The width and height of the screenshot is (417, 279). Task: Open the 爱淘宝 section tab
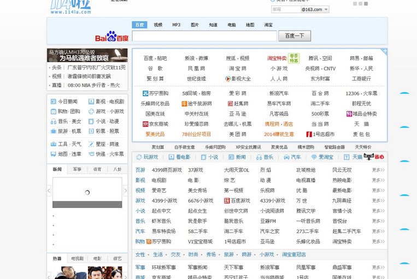322,157
